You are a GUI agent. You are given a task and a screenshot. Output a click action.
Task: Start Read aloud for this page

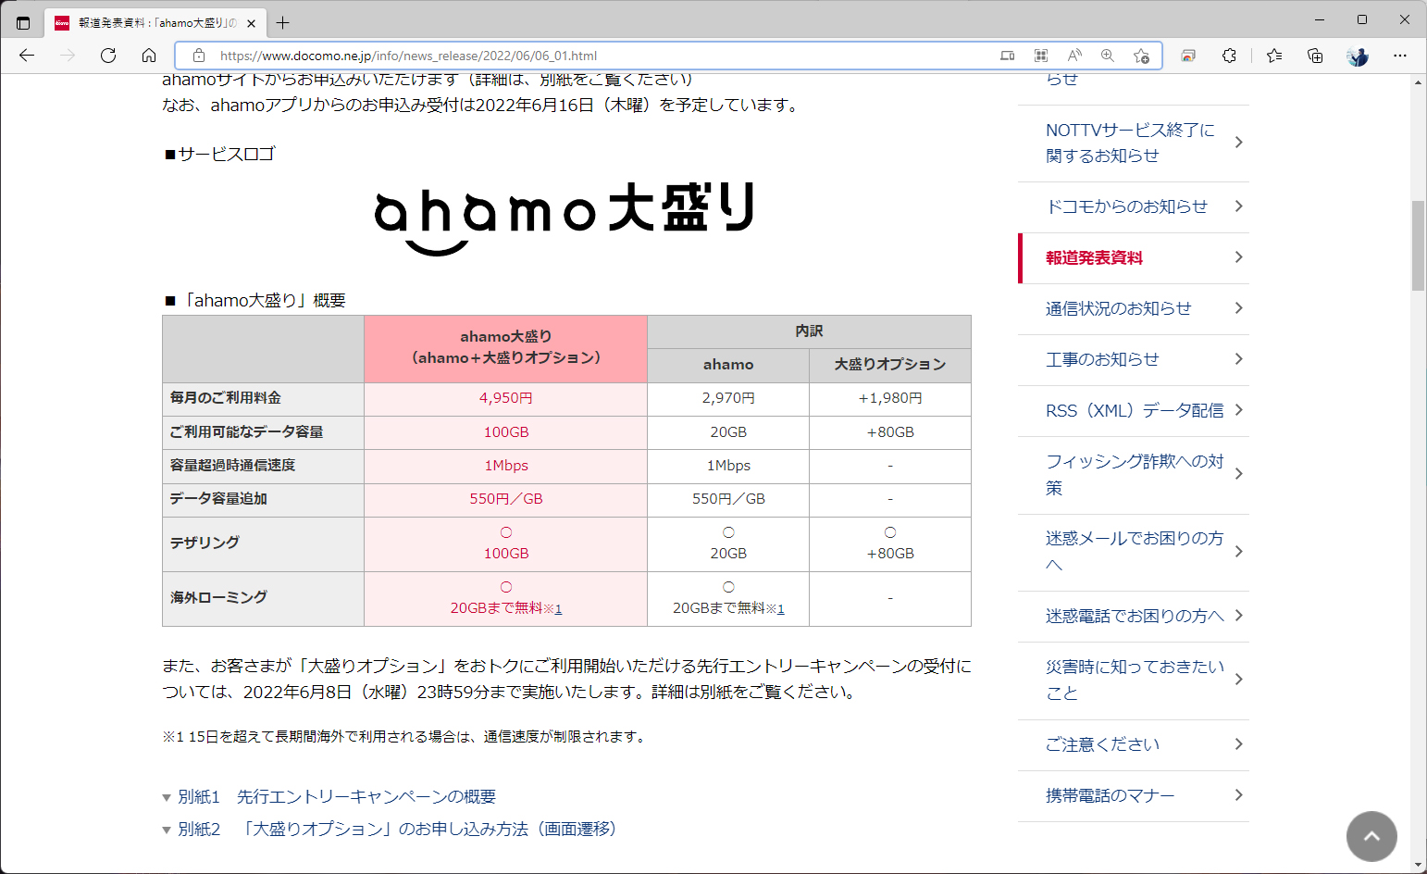tap(1073, 56)
